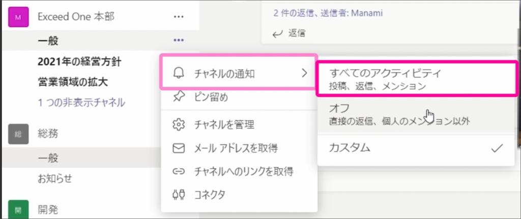Expand the チャネルの通知 submenu arrow

(304, 73)
